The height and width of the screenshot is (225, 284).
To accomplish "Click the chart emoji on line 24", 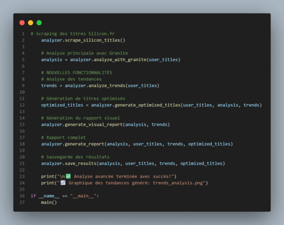I will (x=62, y=183).
